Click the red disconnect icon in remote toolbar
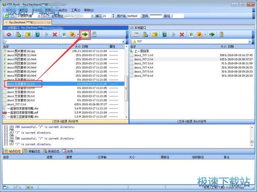This screenshot has height=192, width=257. point(9,35)
